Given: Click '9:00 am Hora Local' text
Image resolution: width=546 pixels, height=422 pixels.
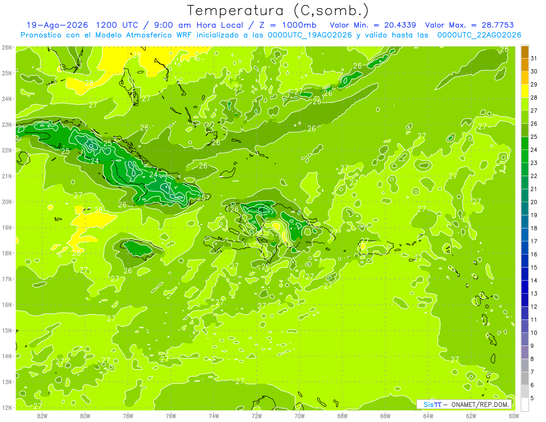Looking at the screenshot, I should pos(197,25).
